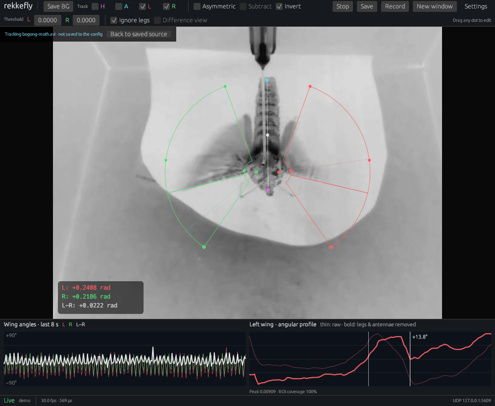Click the Wing angles last 8 s heading
The height and width of the screenshot is (406, 495).
point(31,324)
